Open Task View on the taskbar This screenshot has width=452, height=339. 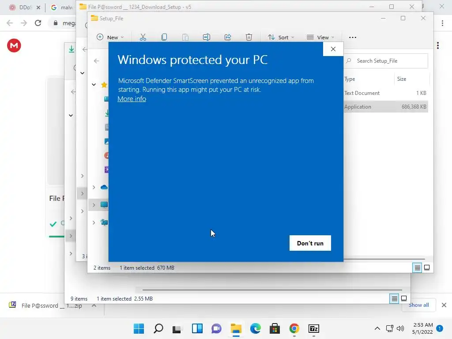coord(177,328)
